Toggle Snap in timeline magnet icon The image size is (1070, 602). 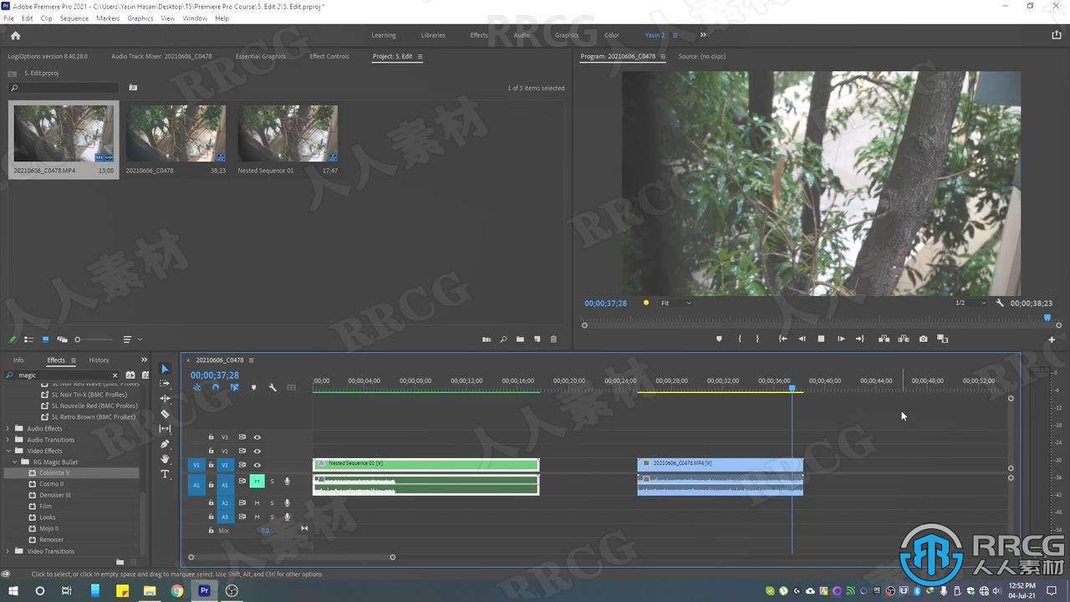pos(216,387)
